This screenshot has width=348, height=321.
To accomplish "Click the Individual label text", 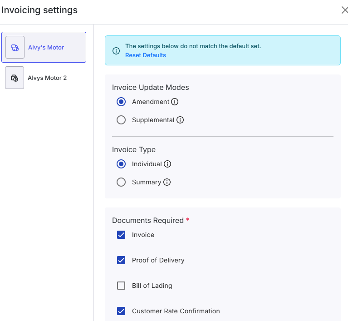I will (147, 164).
